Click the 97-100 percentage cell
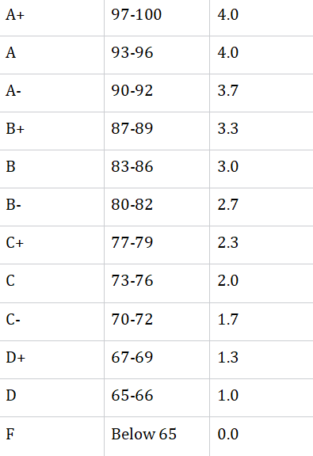The image size is (313, 456). [157, 18]
